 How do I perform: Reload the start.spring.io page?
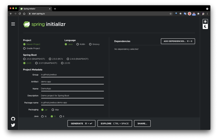click(x=20, y=14)
